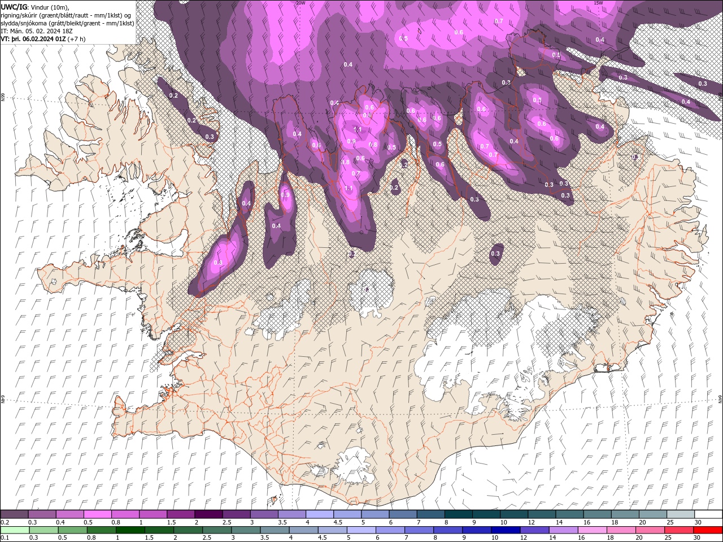Pick the dark mauve swatch above legend label 0.2
The image size is (723, 542).
click(x=15, y=514)
